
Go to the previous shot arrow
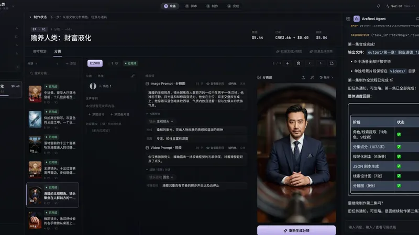[310, 63]
